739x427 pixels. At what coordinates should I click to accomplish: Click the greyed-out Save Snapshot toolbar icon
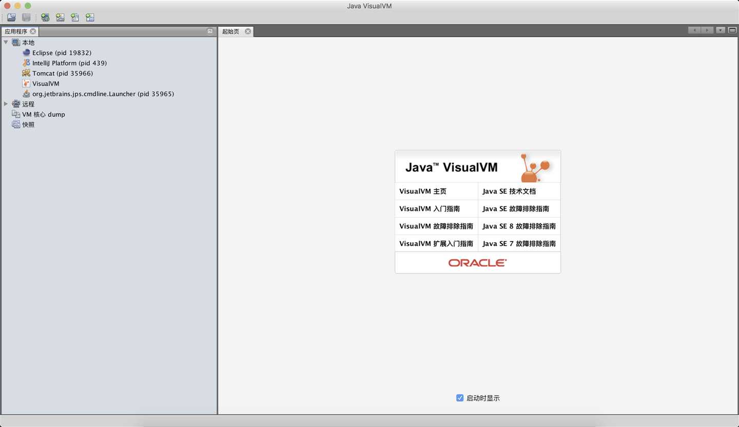(x=26, y=17)
